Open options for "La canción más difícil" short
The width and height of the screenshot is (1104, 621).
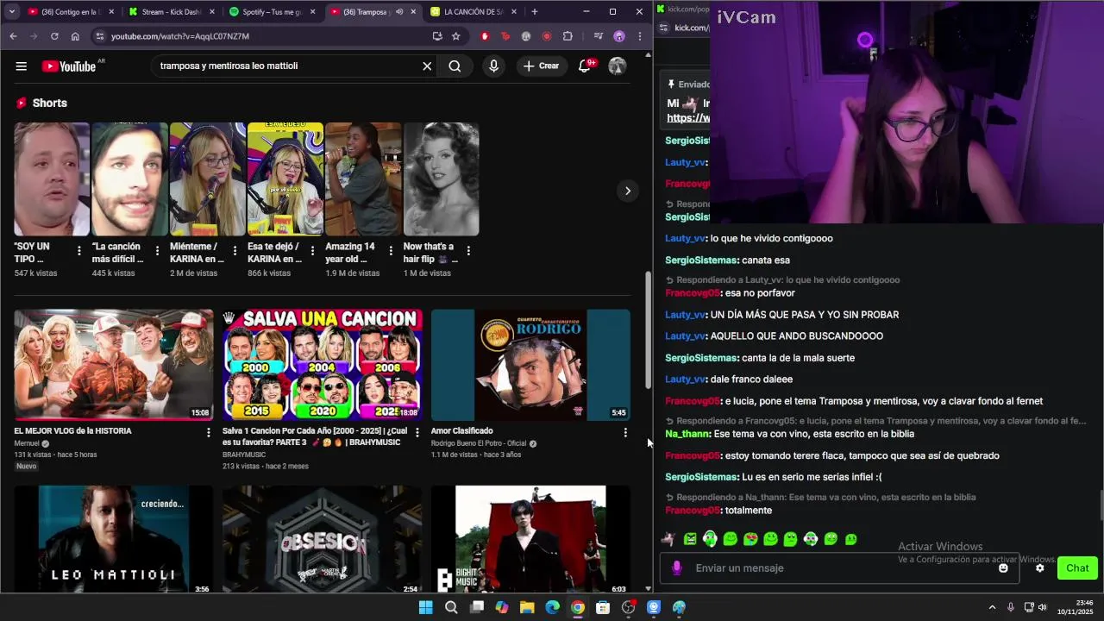157,251
